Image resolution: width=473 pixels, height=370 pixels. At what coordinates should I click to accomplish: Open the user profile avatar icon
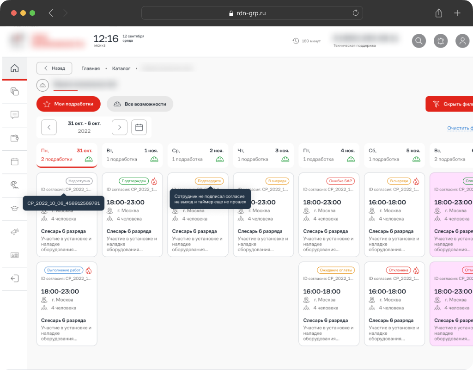click(x=462, y=41)
